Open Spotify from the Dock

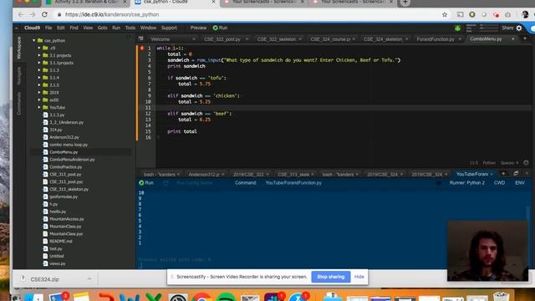click(227, 298)
